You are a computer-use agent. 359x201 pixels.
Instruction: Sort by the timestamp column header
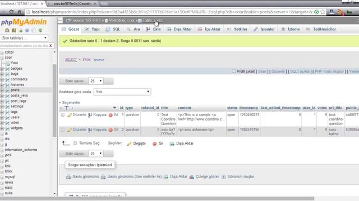(x=248, y=108)
